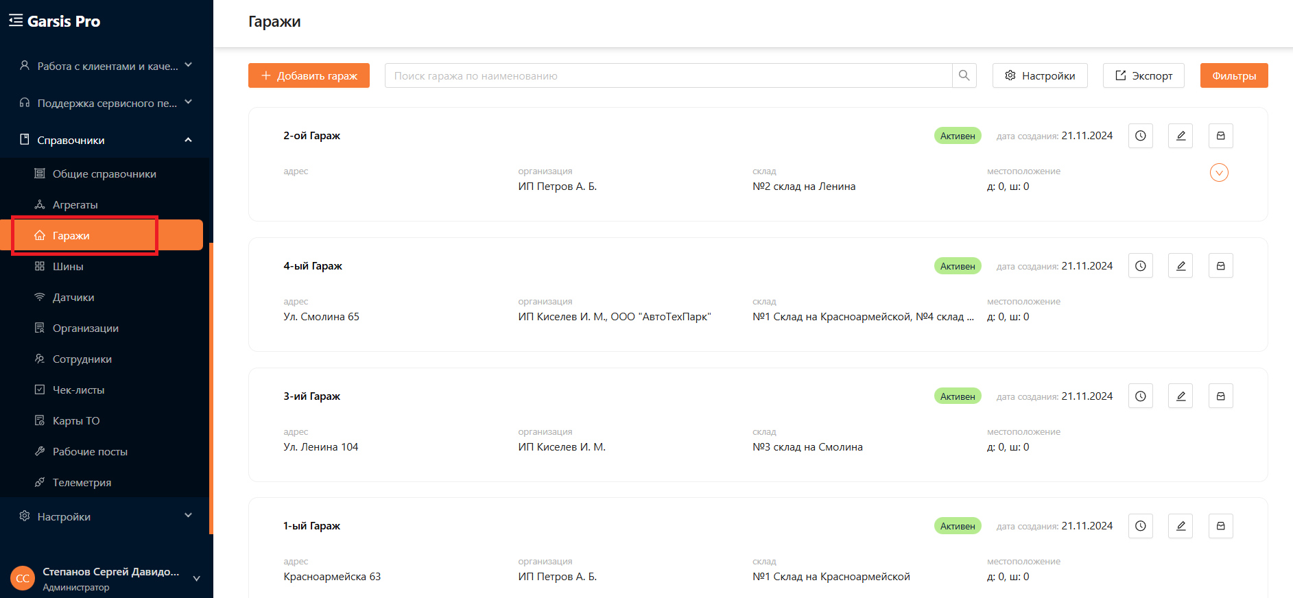Edit 4-ый Гараж with pencil icon

pyautogui.click(x=1181, y=266)
